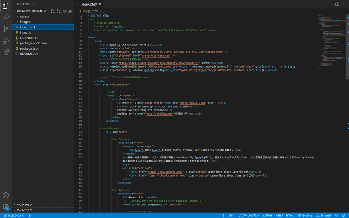This screenshot has width=349, height=218.
Task: Open the Manage gear icon
Action: [6, 207]
